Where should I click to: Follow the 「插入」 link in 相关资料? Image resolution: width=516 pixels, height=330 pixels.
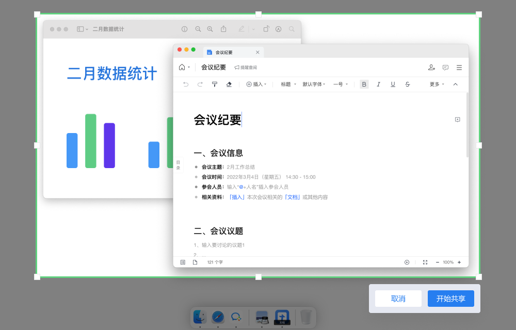pos(237,197)
